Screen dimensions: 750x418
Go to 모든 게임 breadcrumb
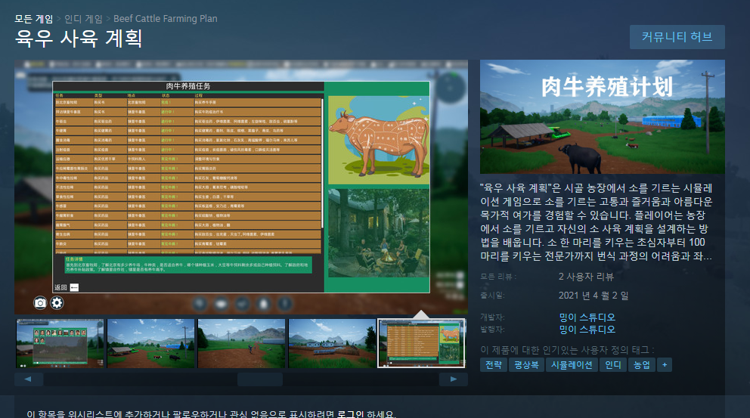coord(33,19)
